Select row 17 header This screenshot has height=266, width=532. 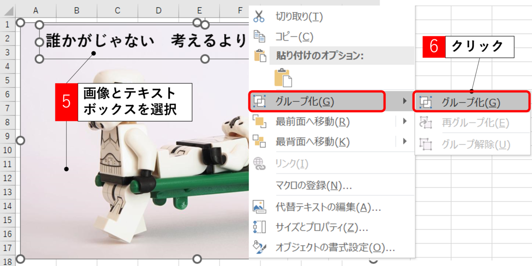click(x=7, y=248)
